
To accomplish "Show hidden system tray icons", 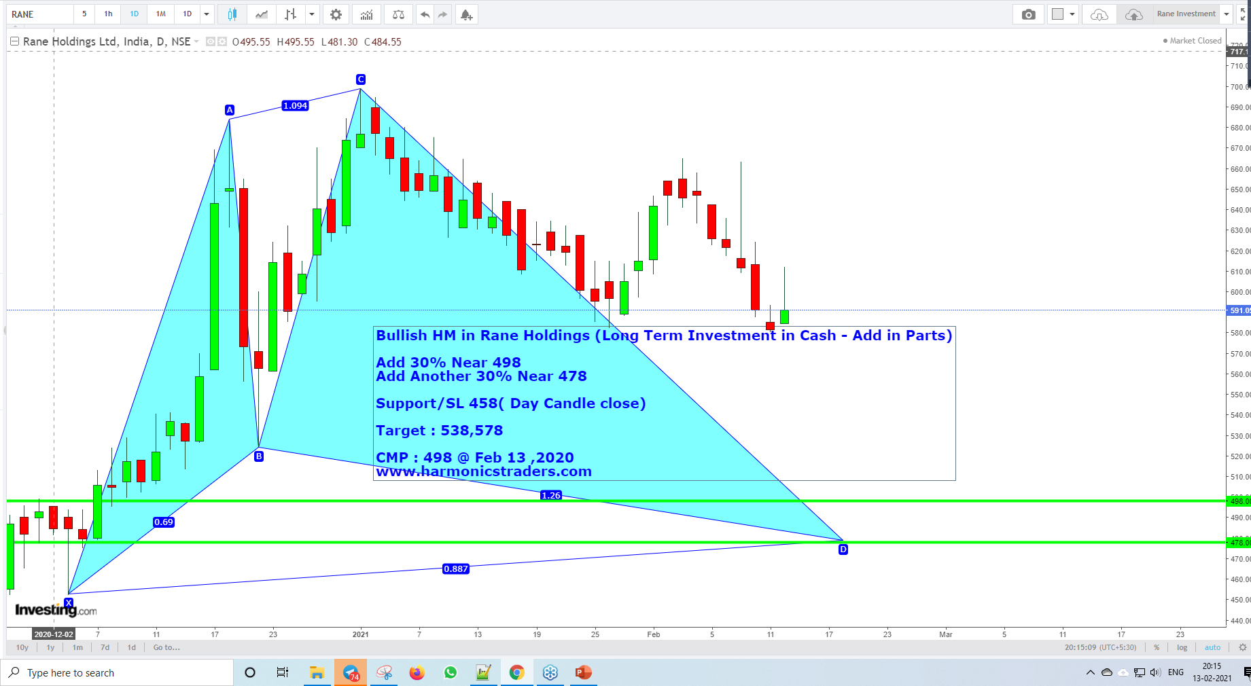I will [1090, 672].
